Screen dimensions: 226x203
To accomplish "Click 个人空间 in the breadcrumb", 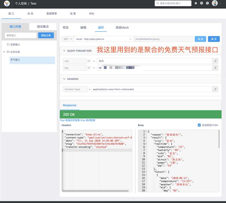I will pos(21,4).
